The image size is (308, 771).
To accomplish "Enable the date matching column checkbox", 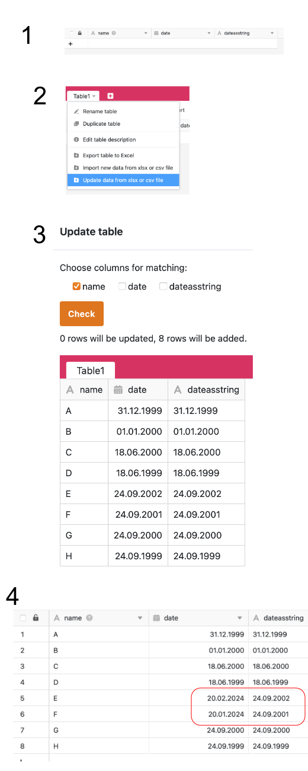I will pos(122,286).
